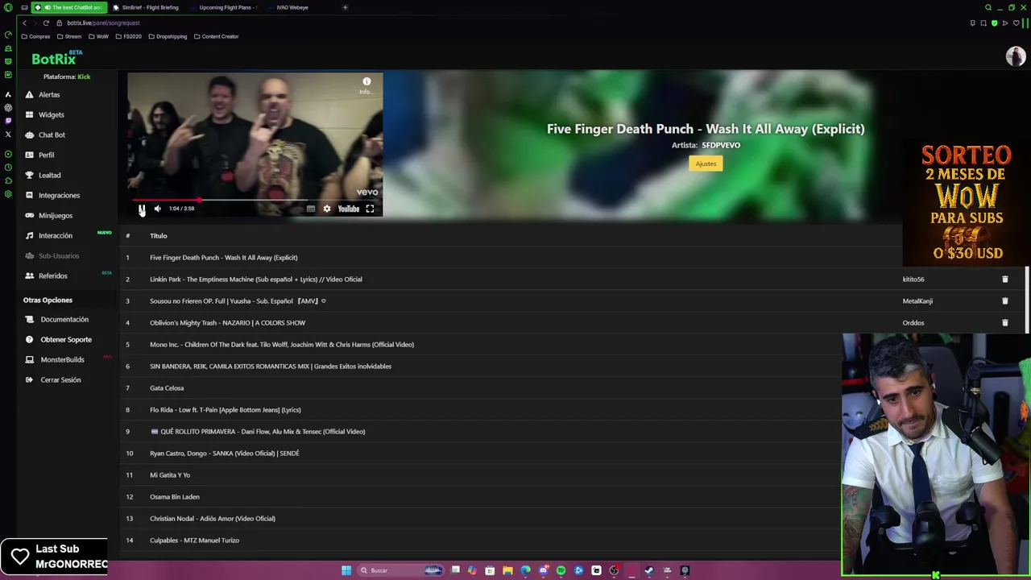This screenshot has height=580, width=1031.
Task: Select Linkin Park Emptiness Machine row
Action: 572,279
